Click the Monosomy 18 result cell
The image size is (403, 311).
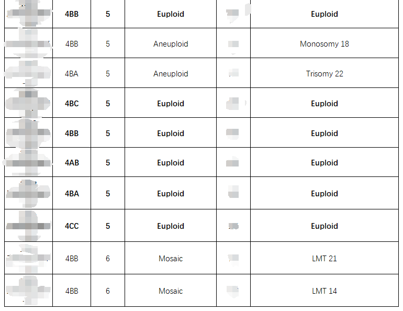tap(324, 44)
